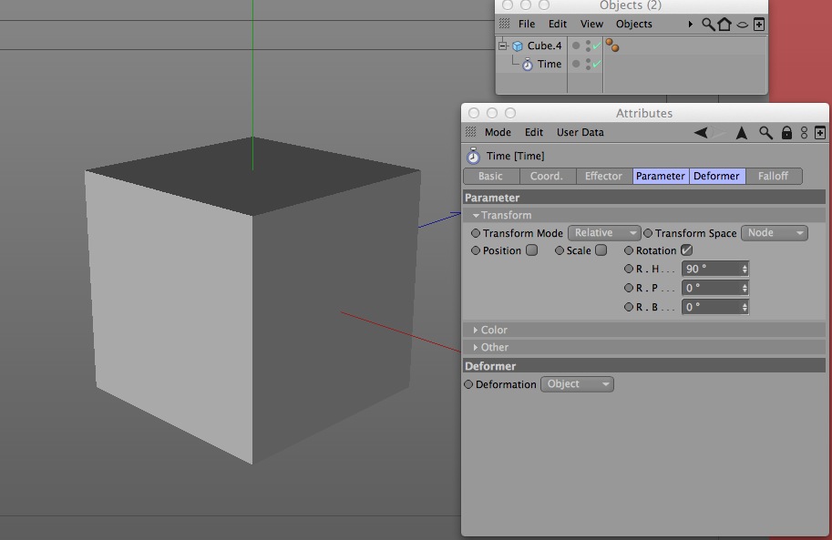832x540 pixels.
Task: Click the search magnifier in Objects panel
Action: point(708,24)
